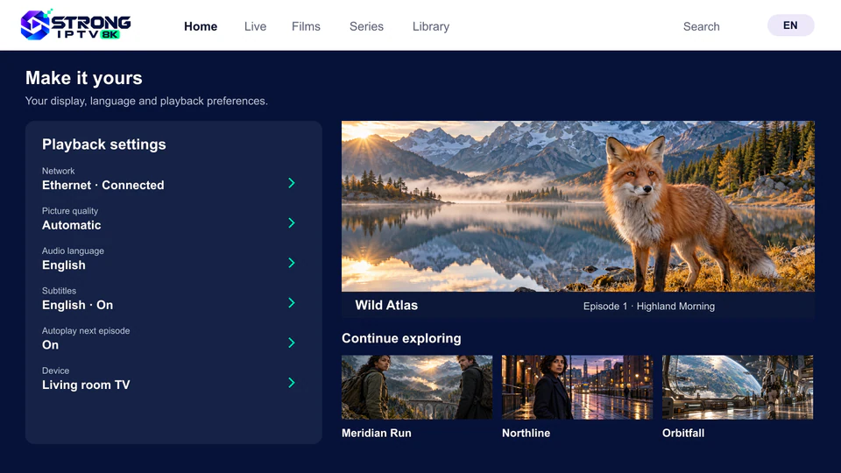Click the 'Meridian Run' title label
The height and width of the screenshot is (473, 841).
(x=377, y=433)
